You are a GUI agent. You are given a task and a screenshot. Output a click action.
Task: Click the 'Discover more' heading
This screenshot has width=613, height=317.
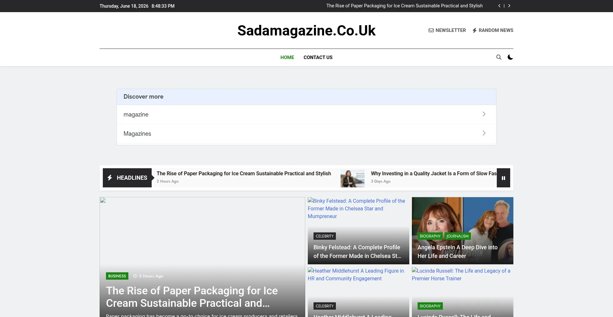tap(143, 97)
